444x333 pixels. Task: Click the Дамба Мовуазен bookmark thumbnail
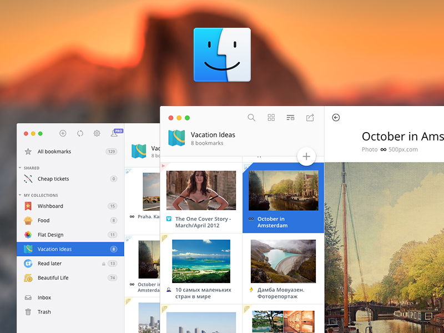(x=284, y=261)
